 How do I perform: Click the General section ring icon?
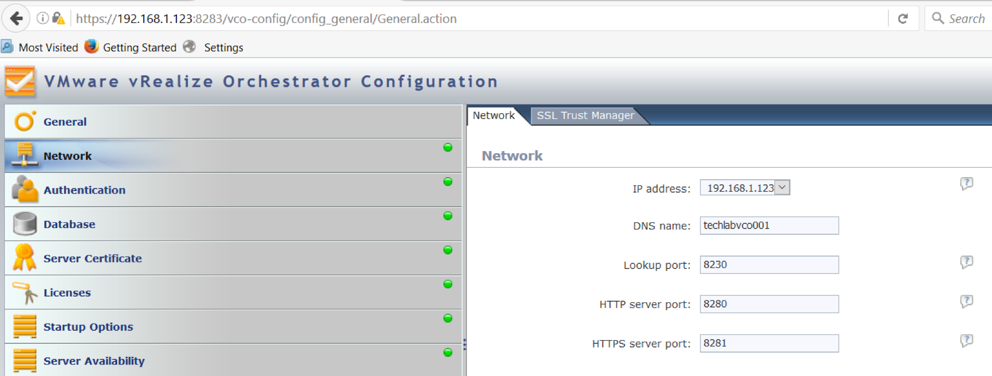click(x=24, y=122)
